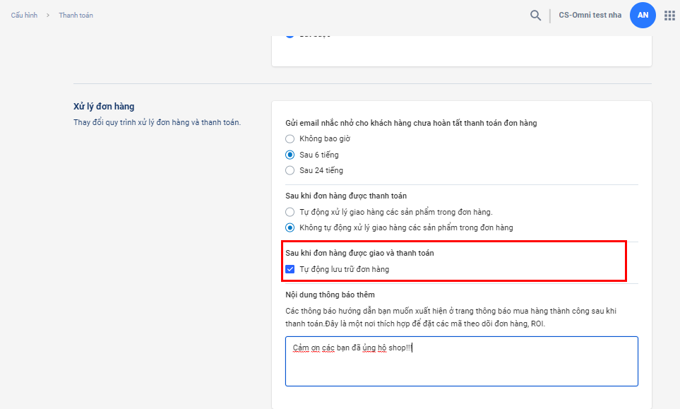Select the 'Sau 6 tiếng' reminder option
Screen dimensions: 680x409
point(290,155)
